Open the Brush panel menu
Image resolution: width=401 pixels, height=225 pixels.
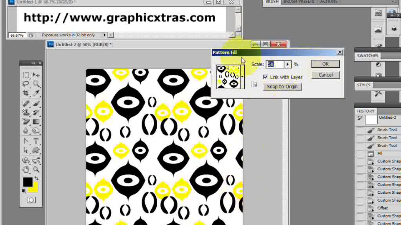point(395,2)
